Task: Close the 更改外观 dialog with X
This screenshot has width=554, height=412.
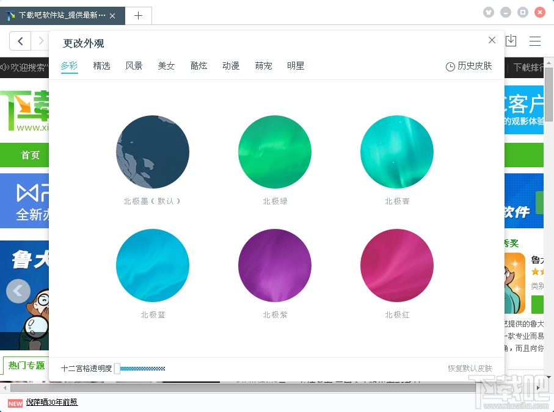Action: tap(492, 40)
